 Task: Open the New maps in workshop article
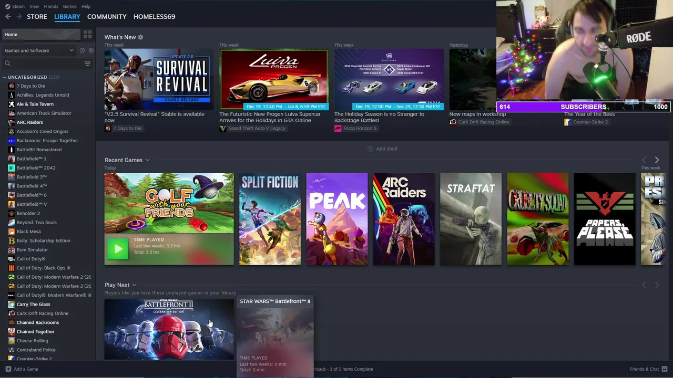coord(477,114)
